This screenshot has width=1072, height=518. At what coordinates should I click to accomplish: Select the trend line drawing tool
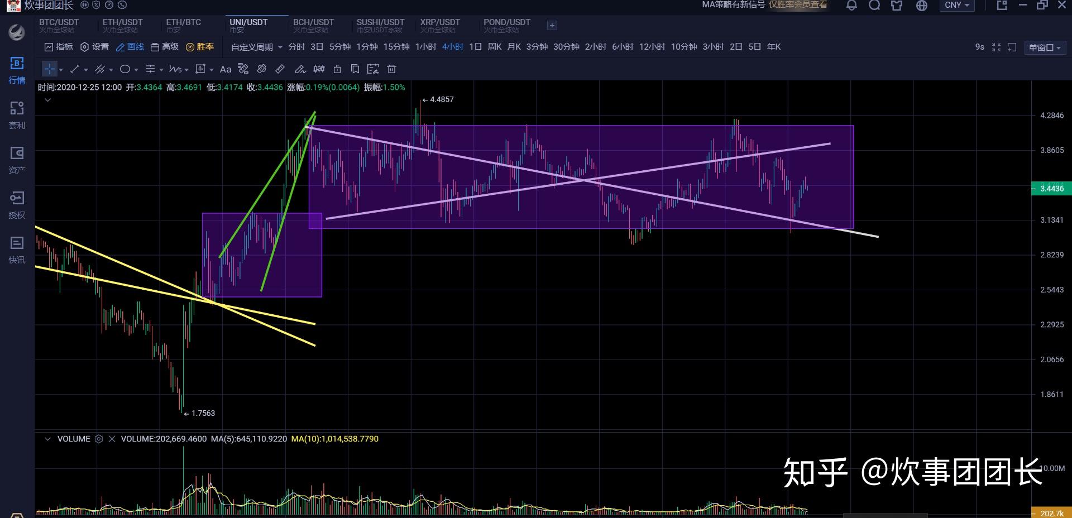(75, 69)
